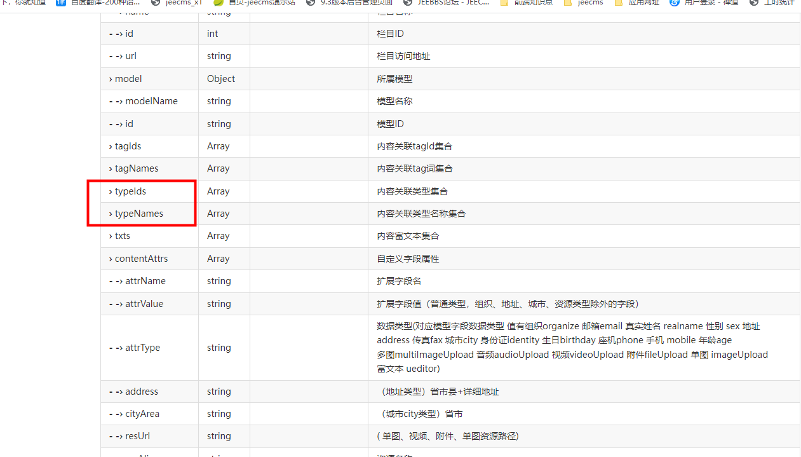801x457 pixels.
Task: Click the 模型名称 description
Action: 394,101
